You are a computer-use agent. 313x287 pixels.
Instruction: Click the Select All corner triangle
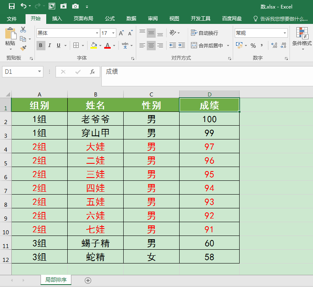[8, 94]
